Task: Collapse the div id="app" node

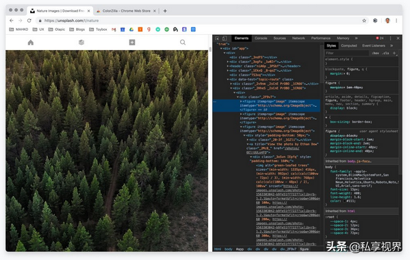Action: click(221, 49)
